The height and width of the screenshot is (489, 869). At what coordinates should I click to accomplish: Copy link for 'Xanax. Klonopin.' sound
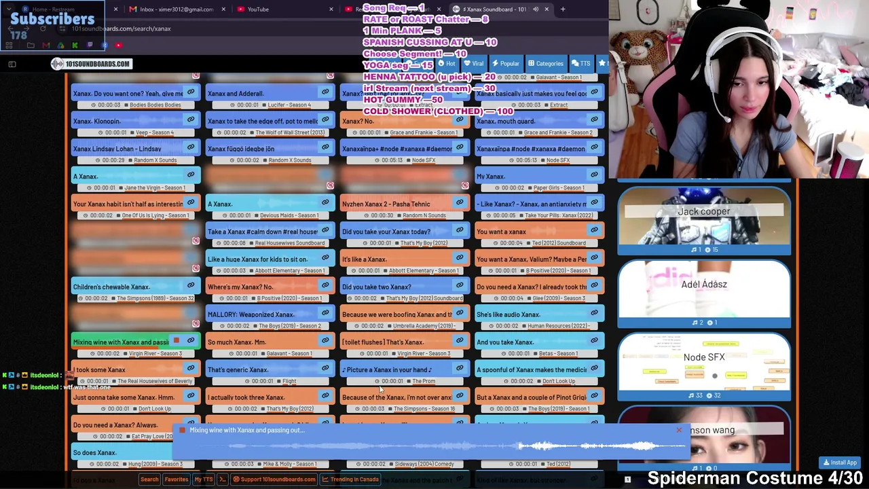[191, 120]
